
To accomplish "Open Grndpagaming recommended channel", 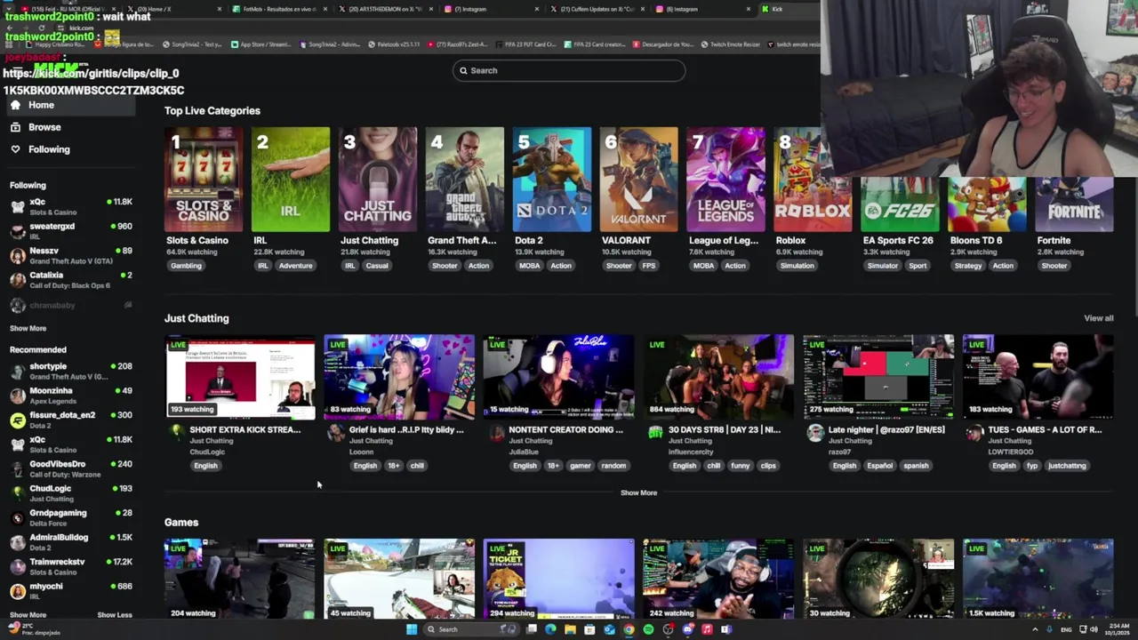I will [69, 517].
